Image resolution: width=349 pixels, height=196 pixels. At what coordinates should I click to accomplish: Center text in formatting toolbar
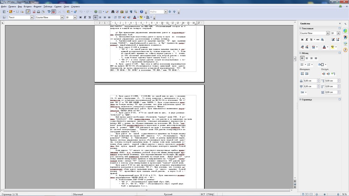[x=100, y=17]
